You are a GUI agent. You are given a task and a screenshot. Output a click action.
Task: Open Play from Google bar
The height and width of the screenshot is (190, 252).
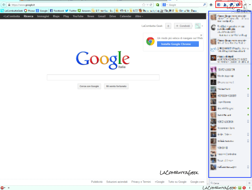point(66,16)
